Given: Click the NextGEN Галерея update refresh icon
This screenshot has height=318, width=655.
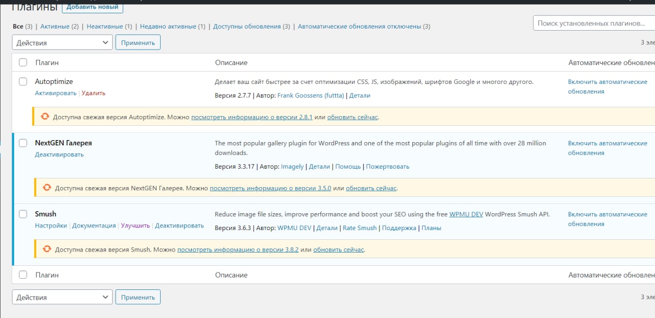Looking at the screenshot, I should pos(47,188).
